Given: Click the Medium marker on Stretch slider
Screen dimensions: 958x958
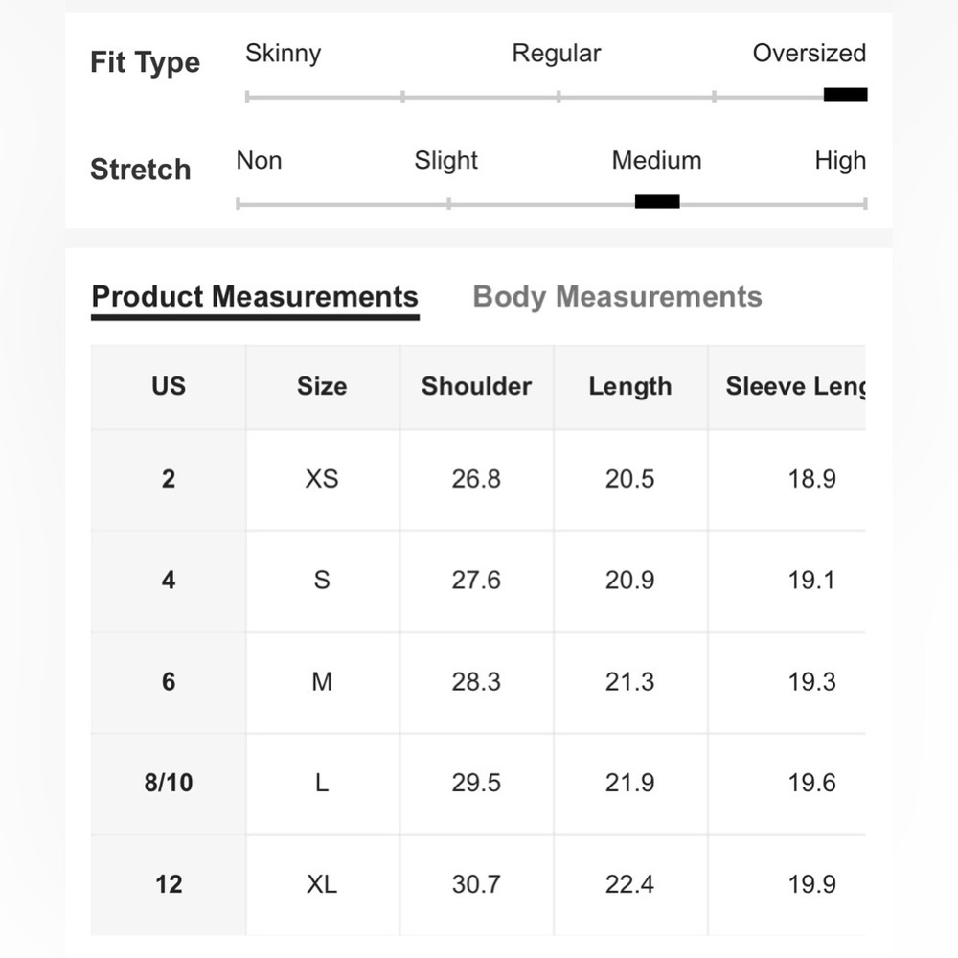Looking at the screenshot, I should (657, 202).
